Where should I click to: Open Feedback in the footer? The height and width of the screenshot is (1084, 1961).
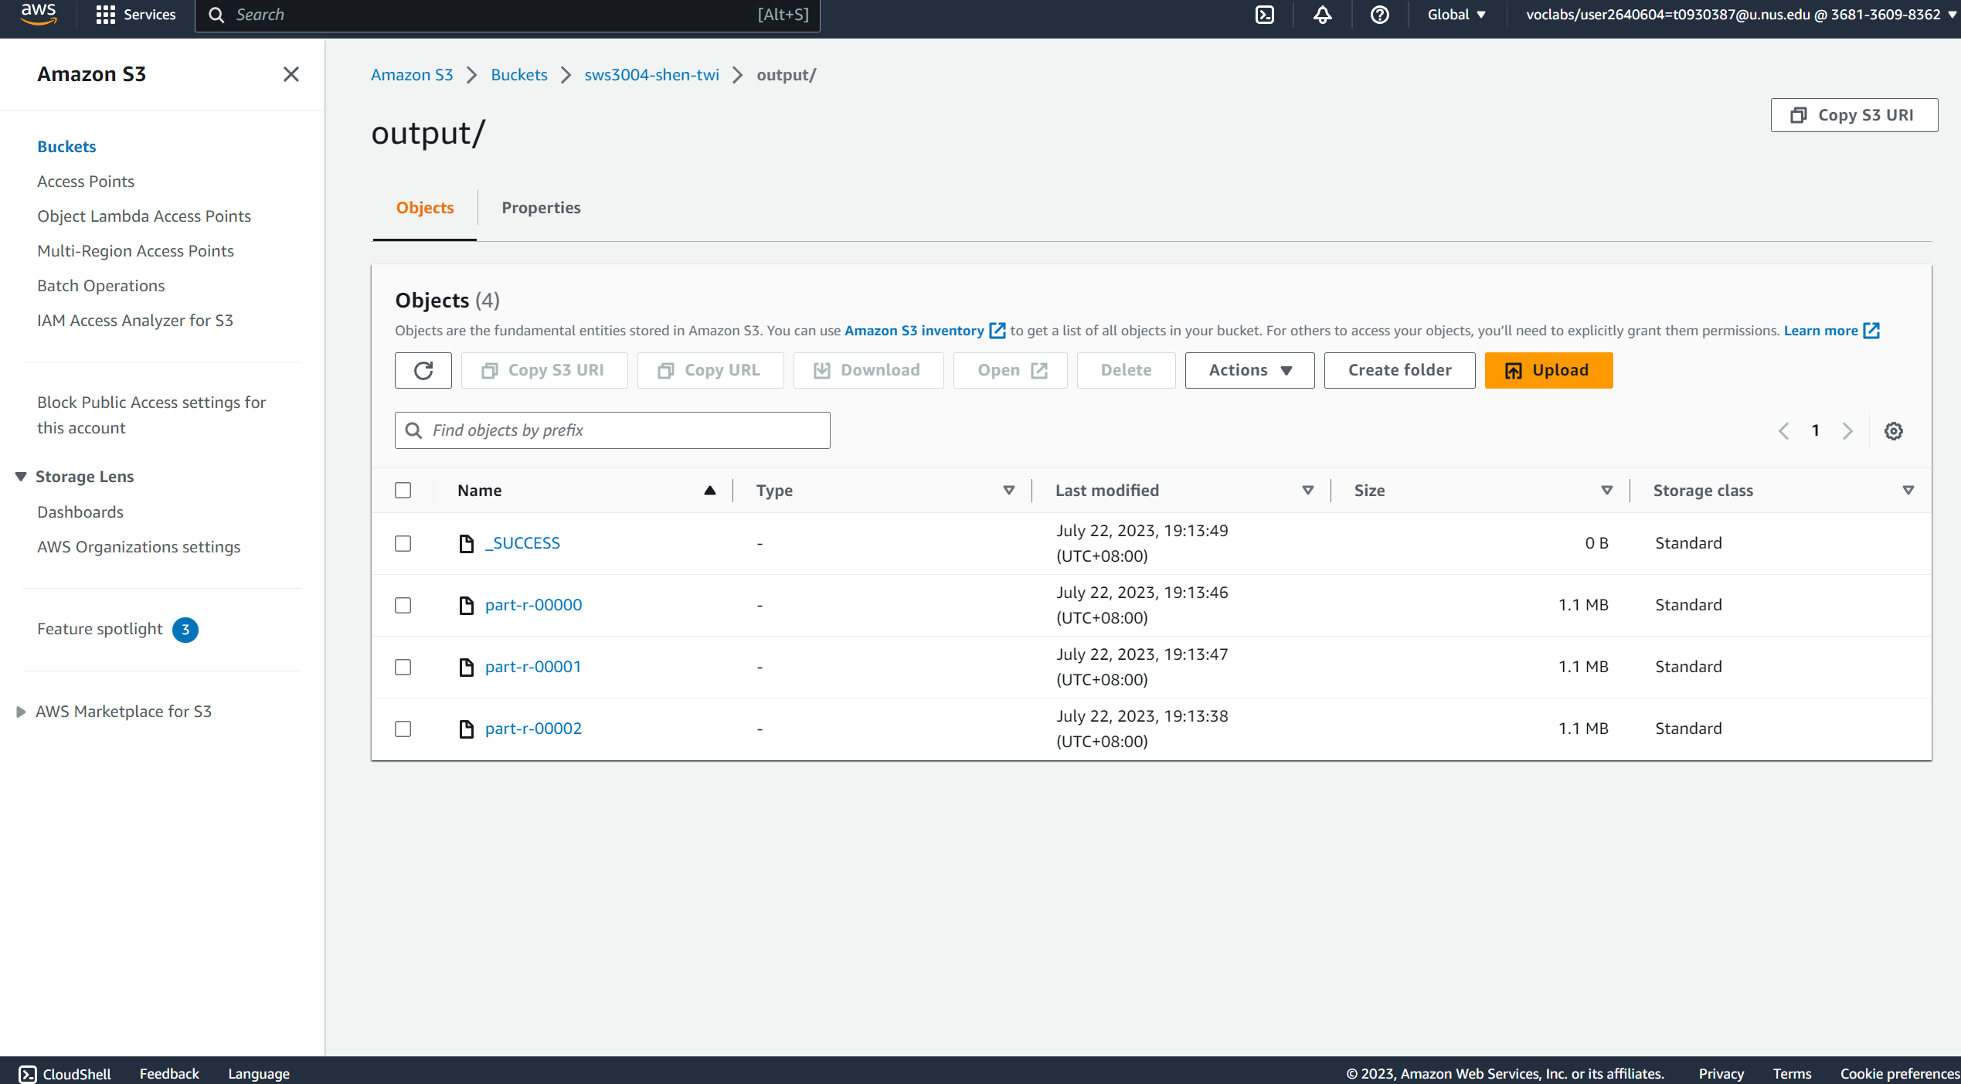[x=169, y=1074]
